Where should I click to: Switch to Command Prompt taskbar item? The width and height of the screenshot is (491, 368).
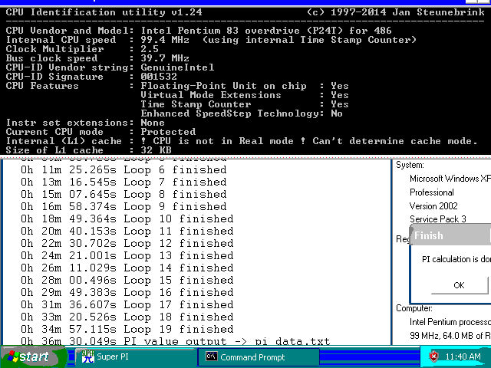coord(259,357)
